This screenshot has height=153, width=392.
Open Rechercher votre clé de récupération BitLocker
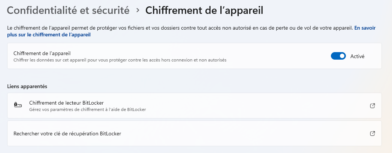[67, 133]
